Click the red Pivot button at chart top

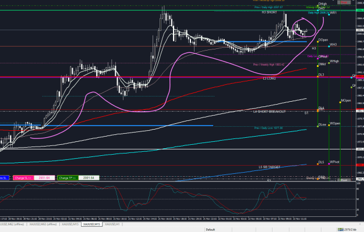click(344, 2)
